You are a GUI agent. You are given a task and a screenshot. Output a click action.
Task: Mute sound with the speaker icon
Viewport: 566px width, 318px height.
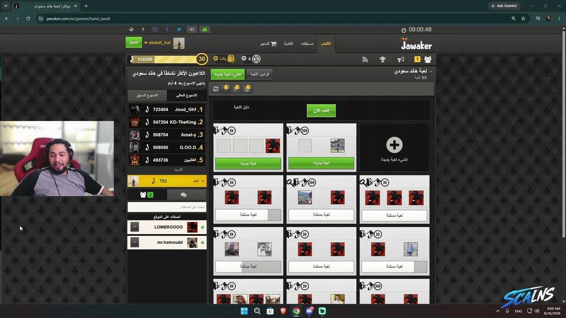tap(191, 30)
